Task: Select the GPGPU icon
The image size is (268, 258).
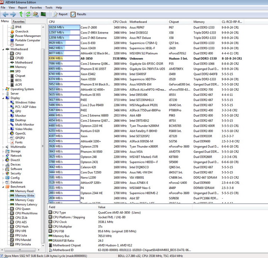Action: pos(12,138)
